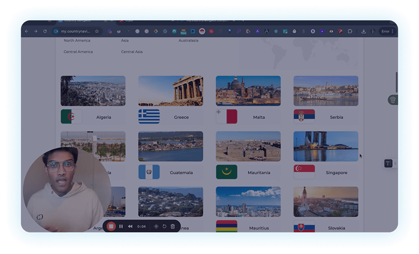Click the page vertical scrollbar
This screenshot has height=254, width=419.
(x=397, y=83)
